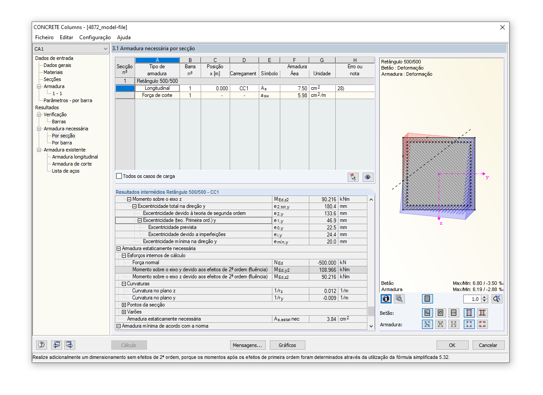This screenshot has width=543, height=395.
Task: Collapse 'Excentricidade total na direção y' node
Action: click(x=135, y=206)
